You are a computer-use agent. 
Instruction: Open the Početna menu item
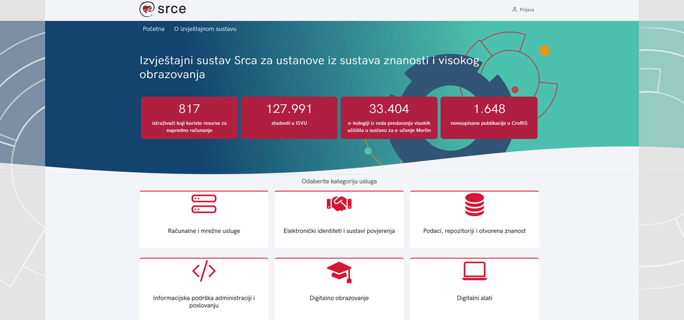[x=154, y=29]
